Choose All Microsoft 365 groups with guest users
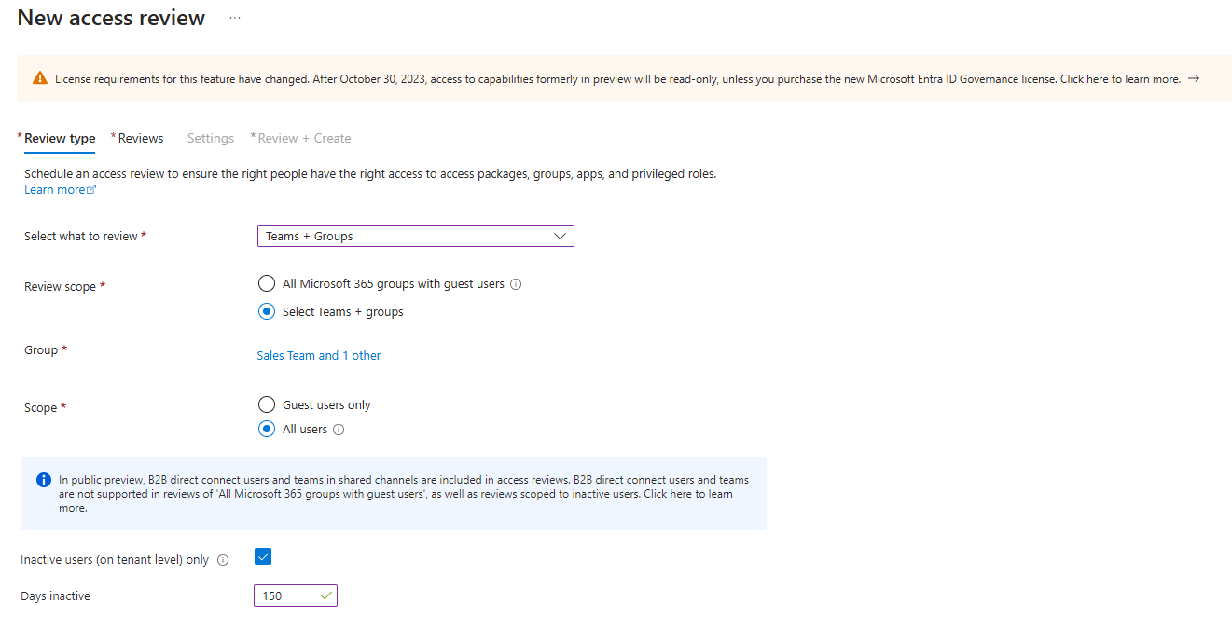 click(266, 283)
